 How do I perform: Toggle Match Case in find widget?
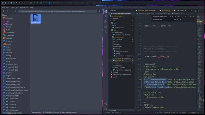point(170,17)
